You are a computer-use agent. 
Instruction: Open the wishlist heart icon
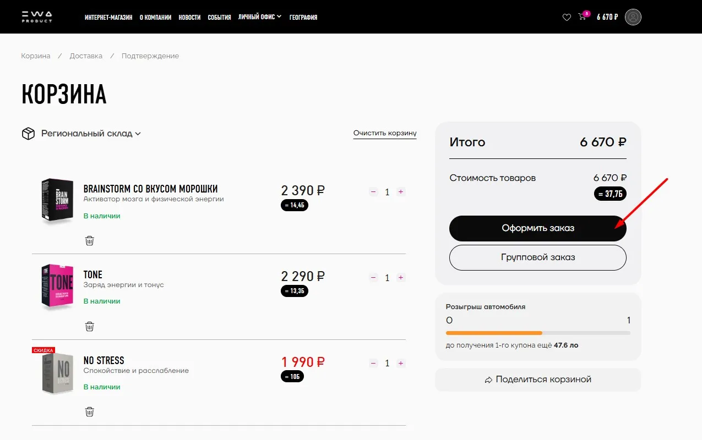pos(567,17)
